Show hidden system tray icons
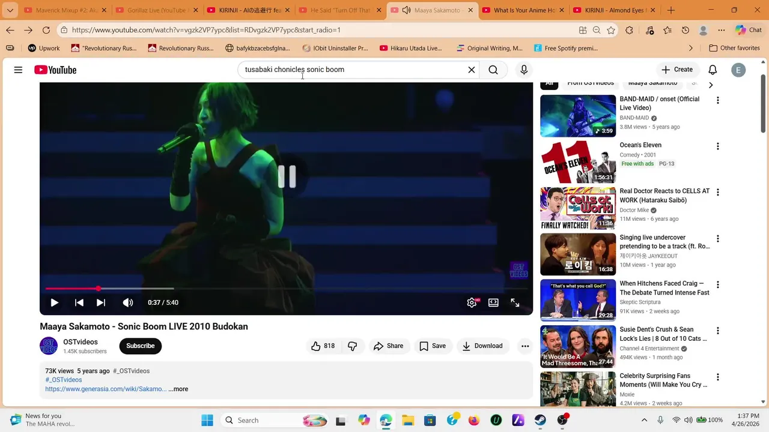 [x=644, y=420]
